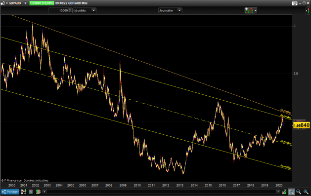Click the scrollbar right arrow

point(278,192)
